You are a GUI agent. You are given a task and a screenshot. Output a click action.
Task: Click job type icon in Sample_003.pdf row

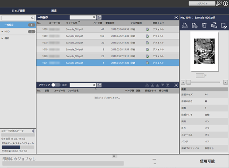pyautogui.click(x=147, y=43)
